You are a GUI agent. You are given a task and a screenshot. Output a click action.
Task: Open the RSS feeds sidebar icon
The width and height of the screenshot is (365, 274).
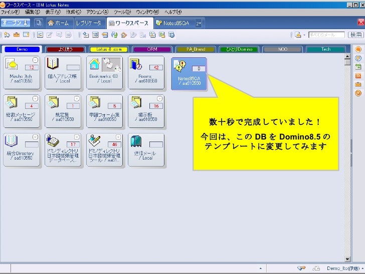click(358, 75)
